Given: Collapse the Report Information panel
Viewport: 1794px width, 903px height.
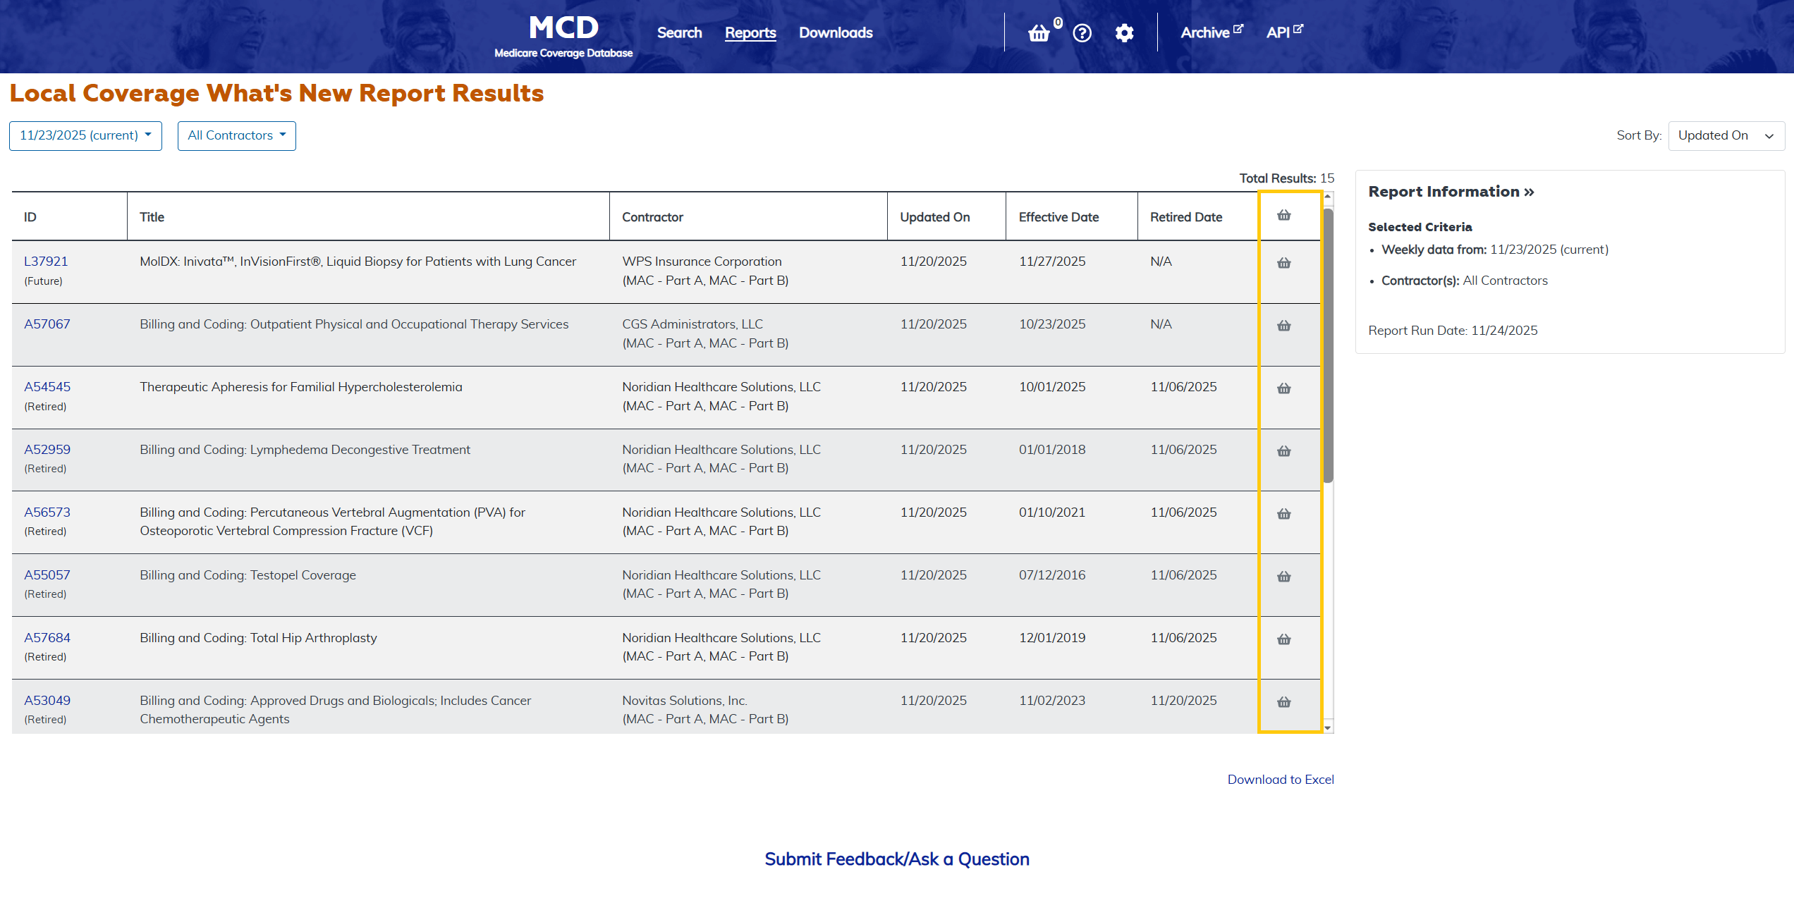Looking at the screenshot, I should [x=1451, y=192].
